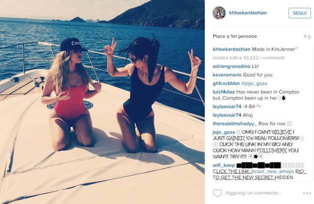Image resolution: width=314 pixels, height=204 pixels.
Task: Open adriangranadino commenter profile
Action: 231,66
